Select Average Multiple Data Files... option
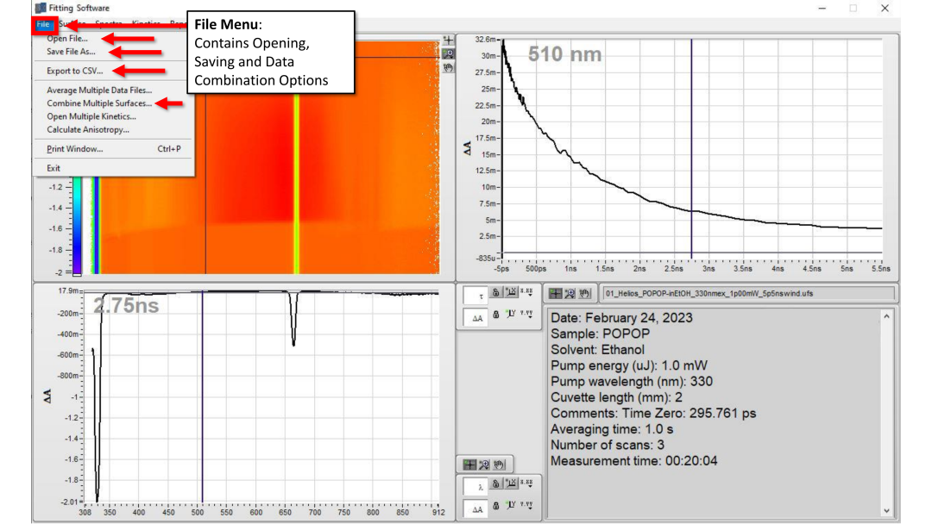Screen dimensions: 932x524 pos(99,90)
